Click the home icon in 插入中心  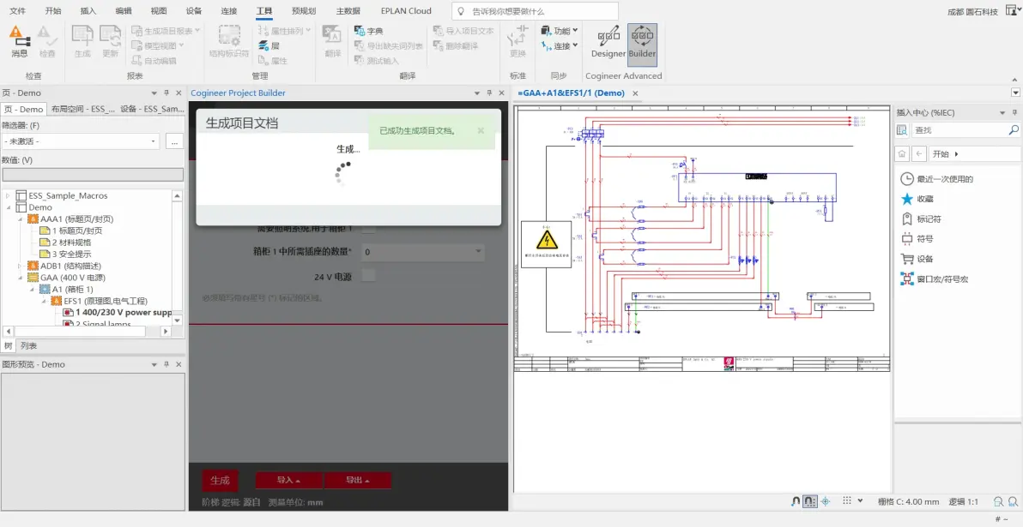(x=902, y=153)
